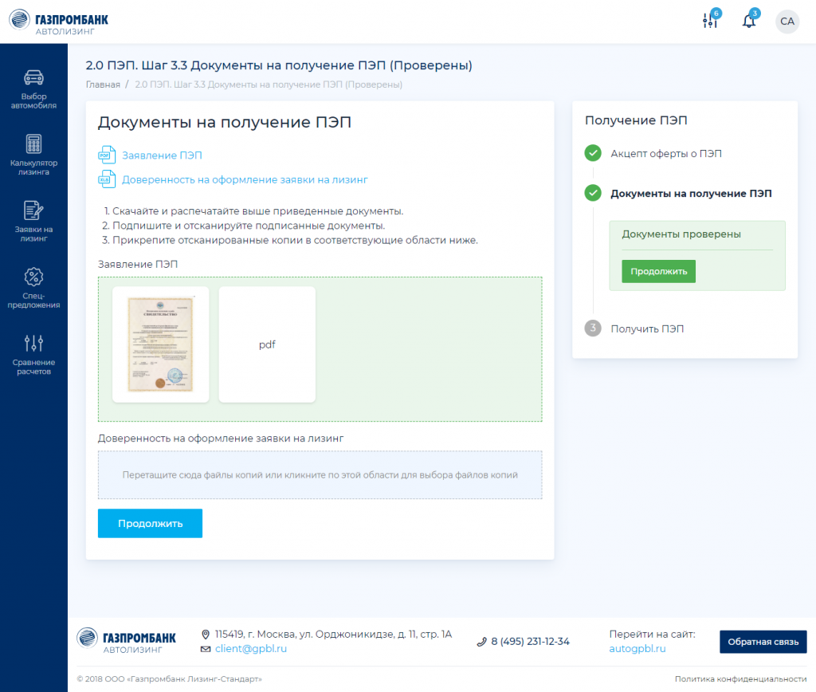Viewport: 816px width, 692px height.
Task: Click Получить ПЭП step label
Action: [647, 328]
